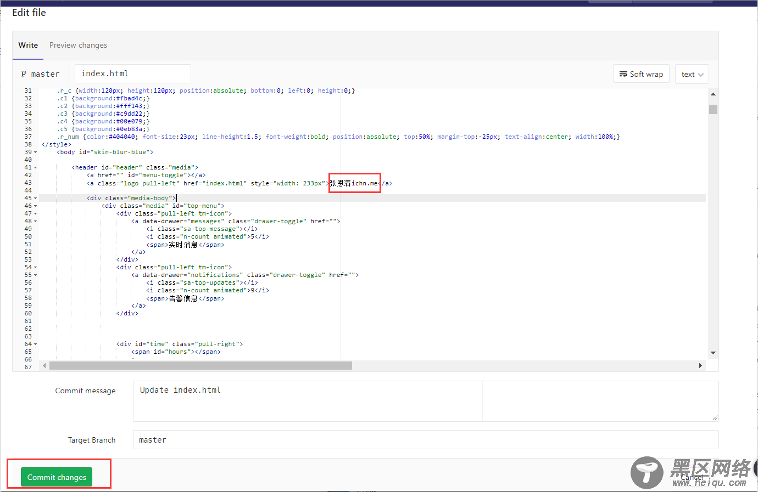This screenshot has height=492, width=758.
Task: Click the '.c1 {background:#fbad4c;}' line
Action: [103, 99]
